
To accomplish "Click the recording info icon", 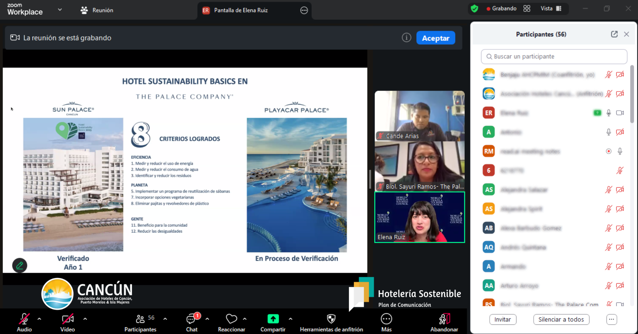I will point(406,38).
